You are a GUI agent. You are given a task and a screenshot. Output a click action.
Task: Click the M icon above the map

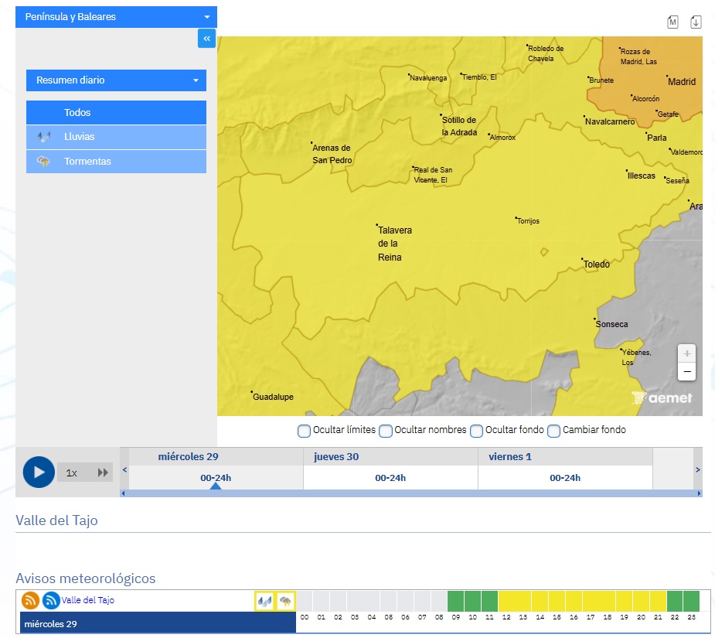(672, 22)
